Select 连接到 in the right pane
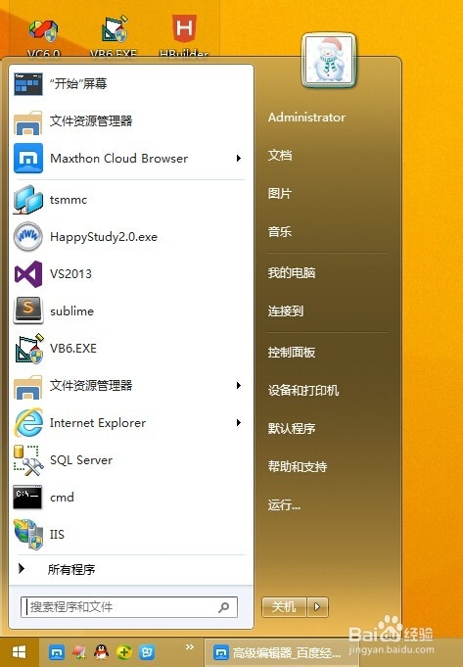463x667 pixels. (286, 310)
